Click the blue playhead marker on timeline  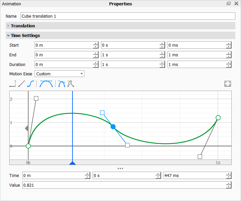click(72, 163)
